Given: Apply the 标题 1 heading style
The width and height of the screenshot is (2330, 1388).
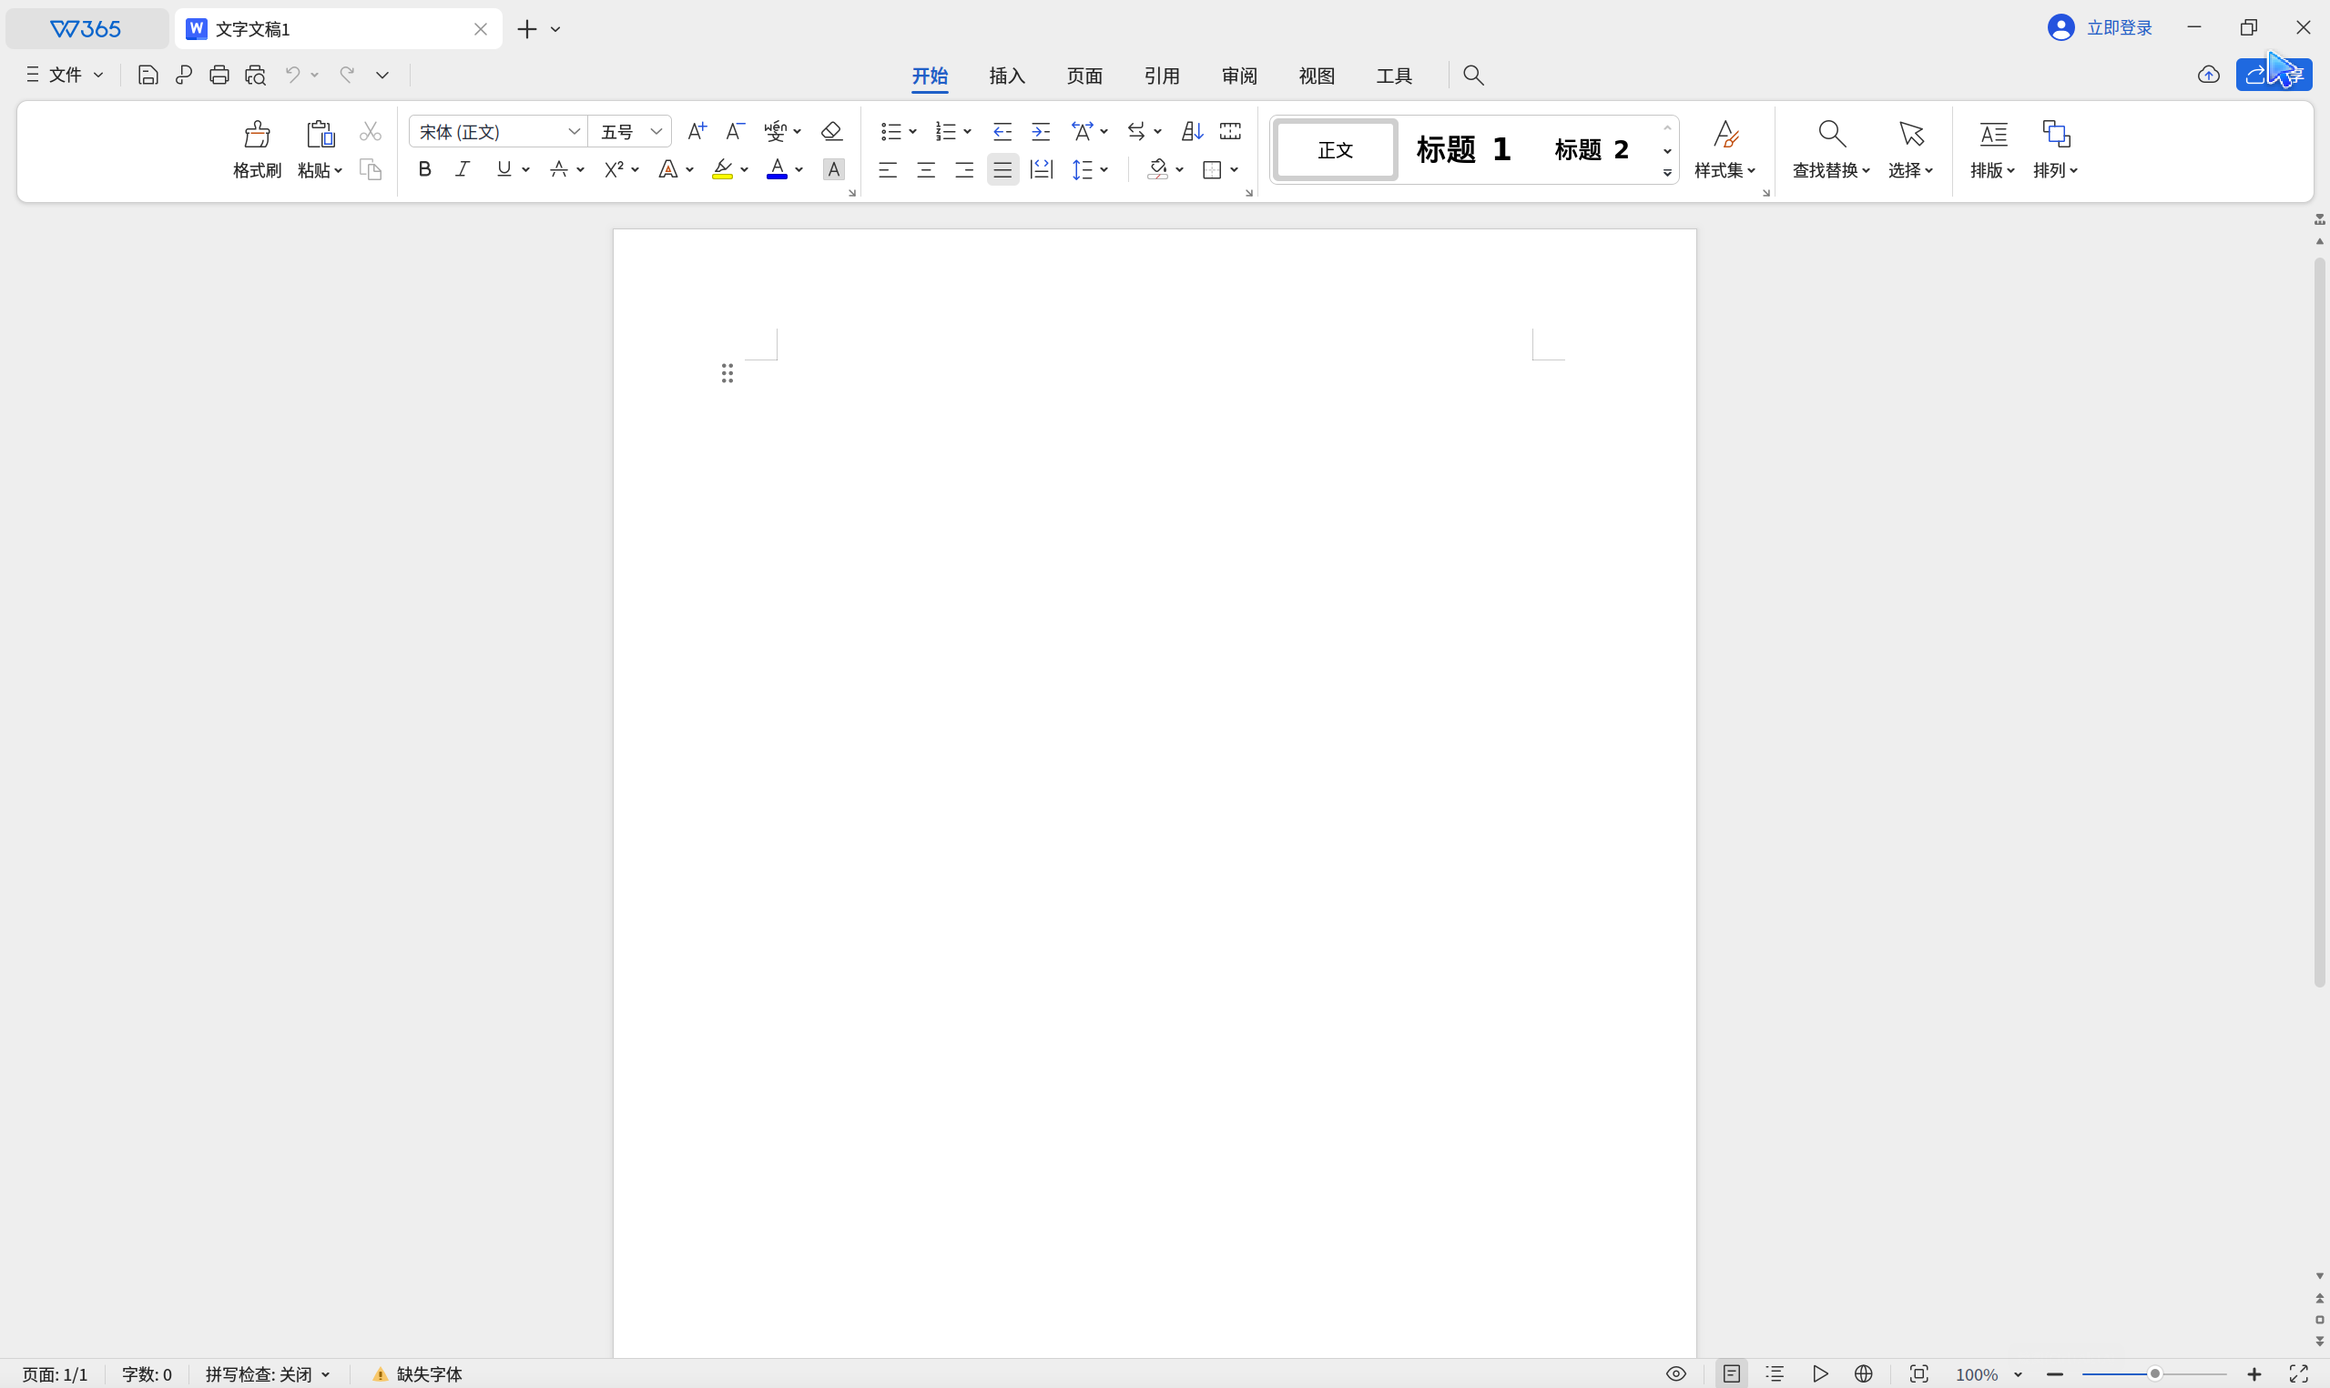Looking at the screenshot, I should pyautogui.click(x=1464, y=149).
